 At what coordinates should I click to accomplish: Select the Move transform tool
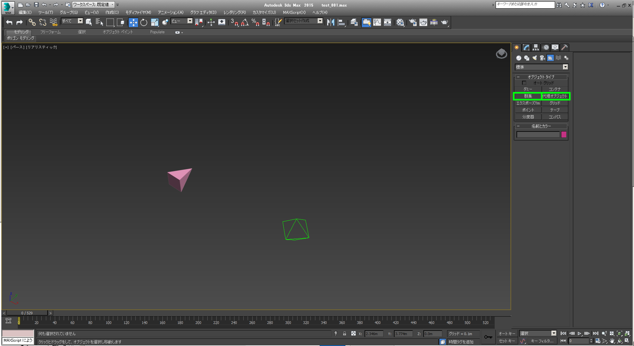coord(133,22)
